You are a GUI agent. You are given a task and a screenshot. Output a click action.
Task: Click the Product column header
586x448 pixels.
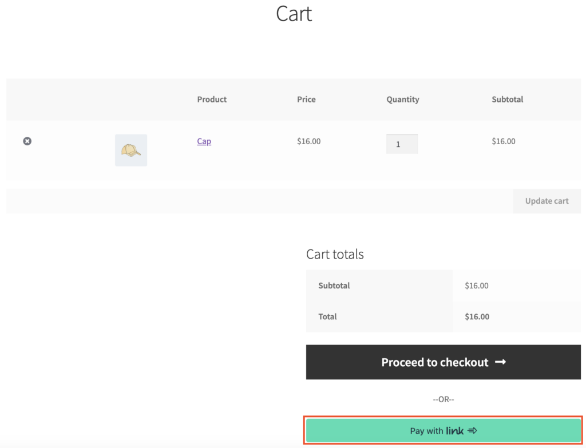(x=212, y=100)
